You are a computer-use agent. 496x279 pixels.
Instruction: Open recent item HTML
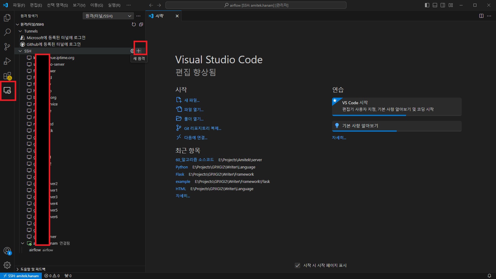181,189
